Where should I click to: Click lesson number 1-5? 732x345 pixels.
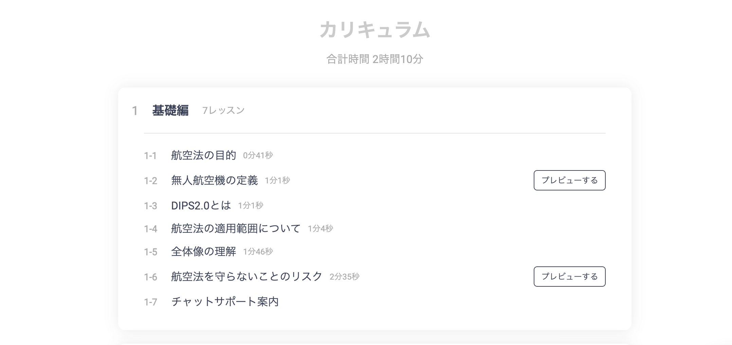[150, 252]
